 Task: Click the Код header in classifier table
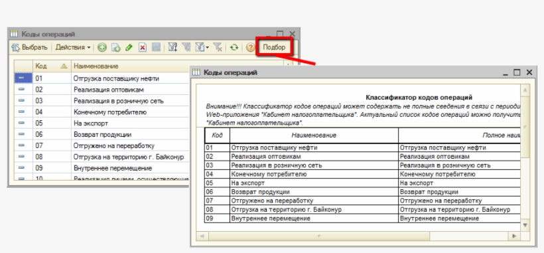217,135
